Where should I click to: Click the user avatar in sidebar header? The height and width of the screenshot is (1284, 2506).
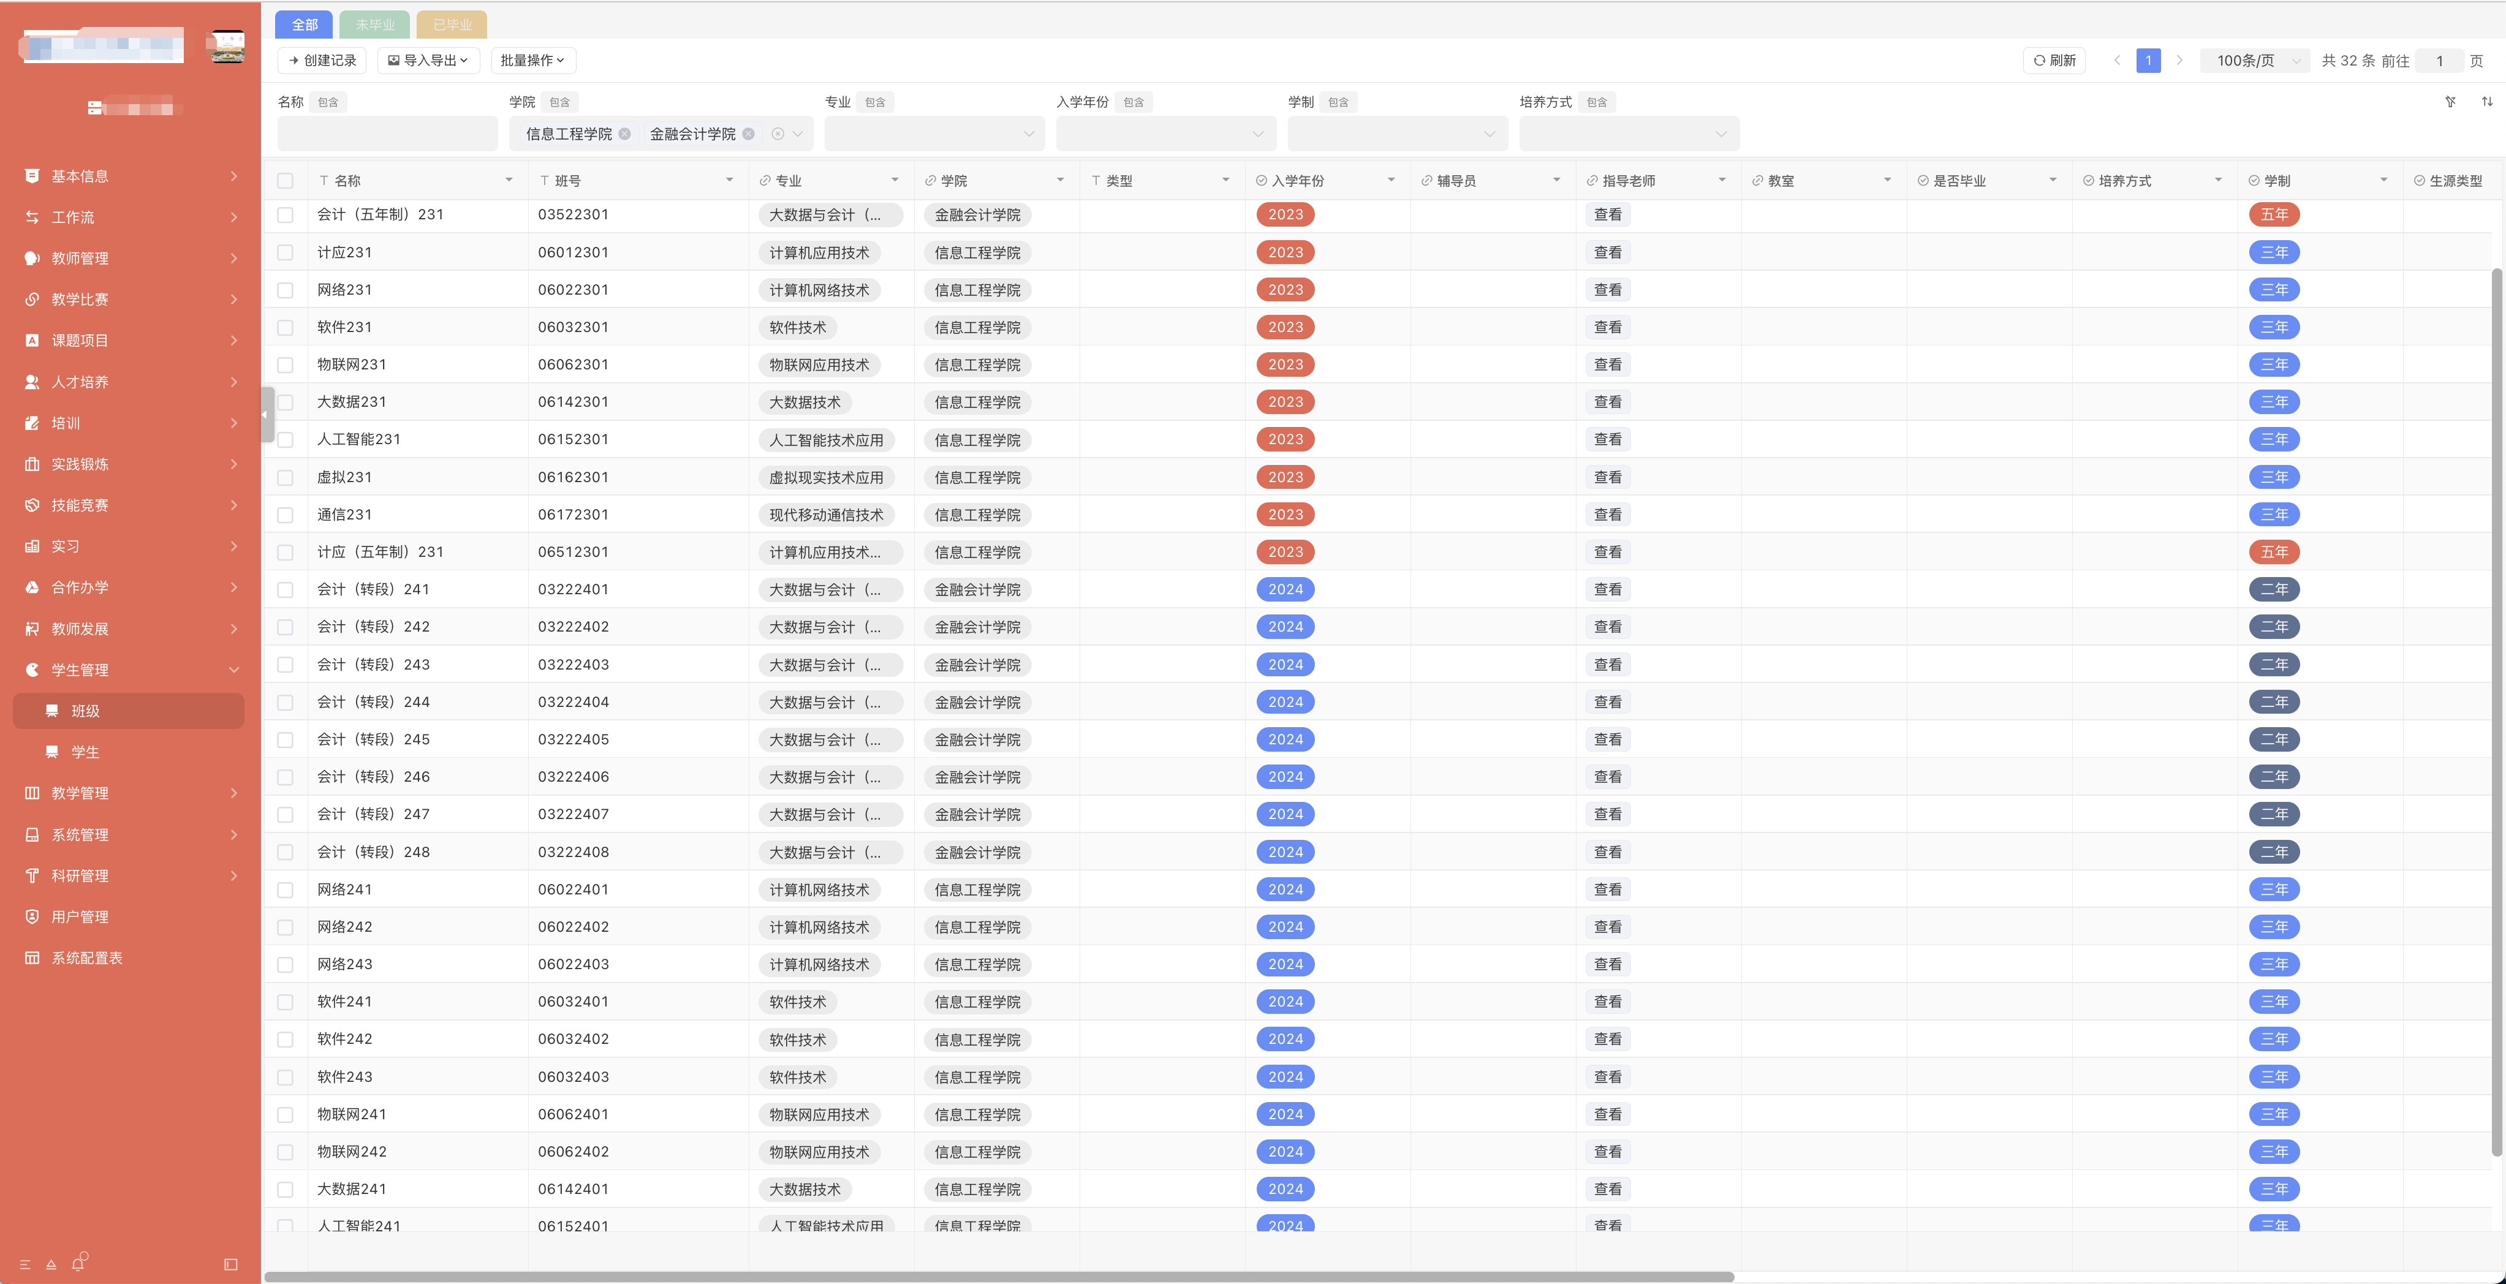228,46
